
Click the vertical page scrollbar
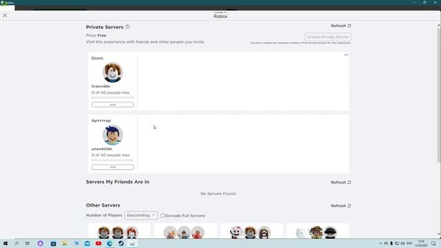tap(438, 95)
